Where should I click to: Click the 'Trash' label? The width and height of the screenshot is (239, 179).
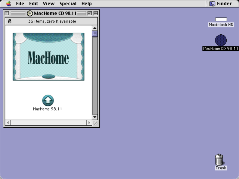click(x=221, y=168)
